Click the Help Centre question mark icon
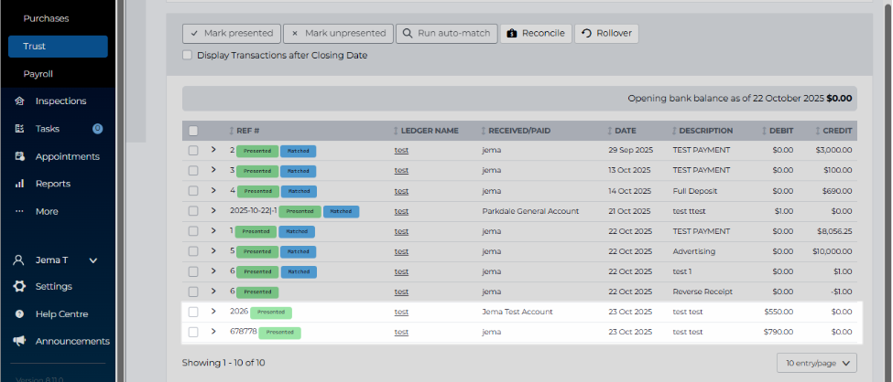Image resolution: width=893 pixels, height=382 pixels. pos(19,313)
